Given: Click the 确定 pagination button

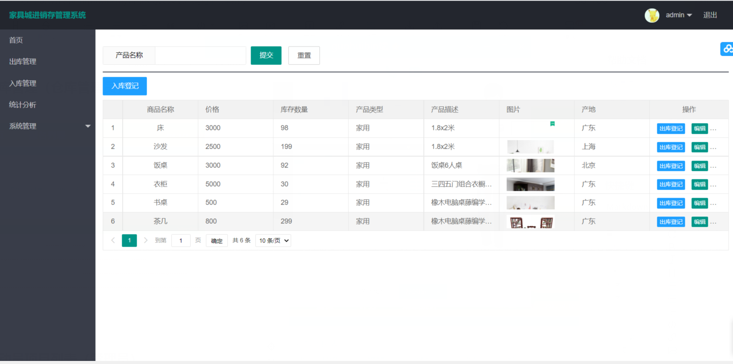Looking at the screenshot, I should coord(216,241).
